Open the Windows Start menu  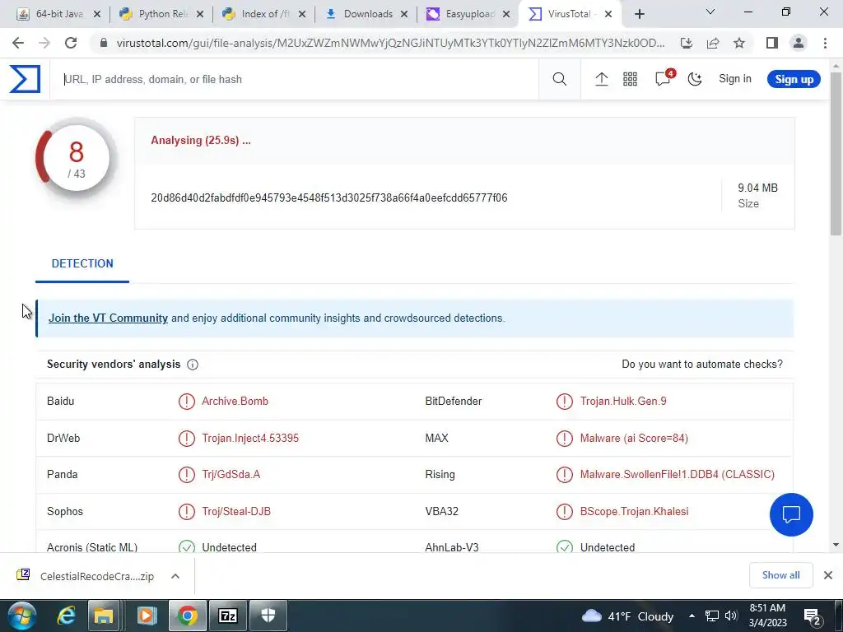point(22,616)
